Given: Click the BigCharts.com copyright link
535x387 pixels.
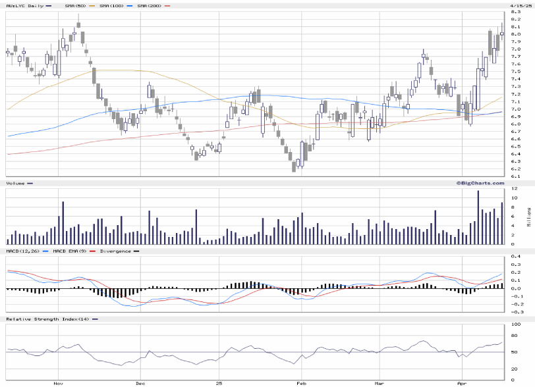Looking at the screenshot, I should tap(478, 182).
